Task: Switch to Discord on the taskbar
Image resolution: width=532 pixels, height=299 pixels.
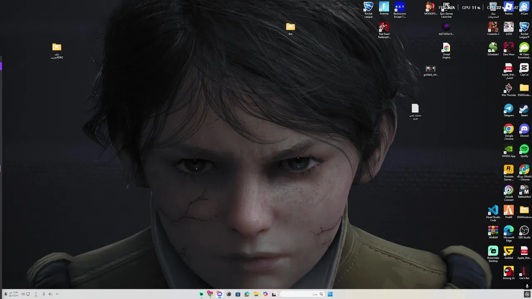Action: point(219,294)
